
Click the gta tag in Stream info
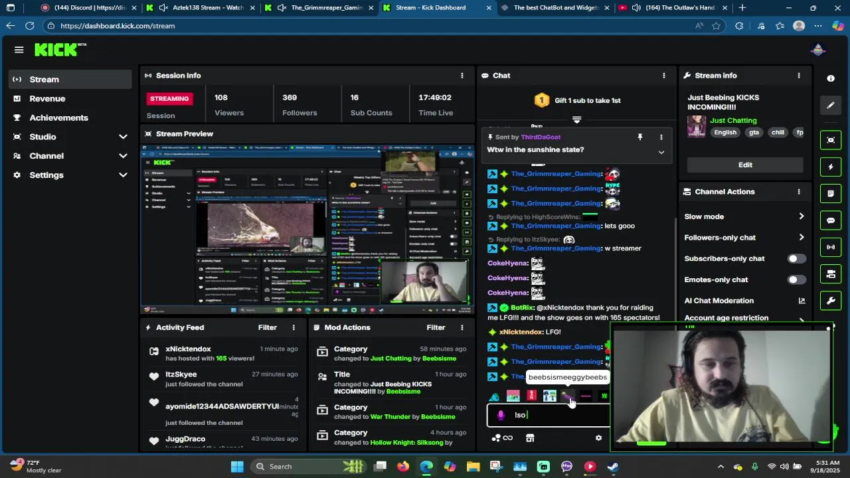[754, 133]
